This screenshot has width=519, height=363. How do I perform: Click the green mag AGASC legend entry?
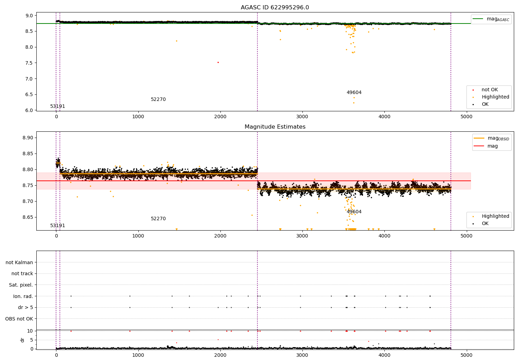[x=491, y=19]
